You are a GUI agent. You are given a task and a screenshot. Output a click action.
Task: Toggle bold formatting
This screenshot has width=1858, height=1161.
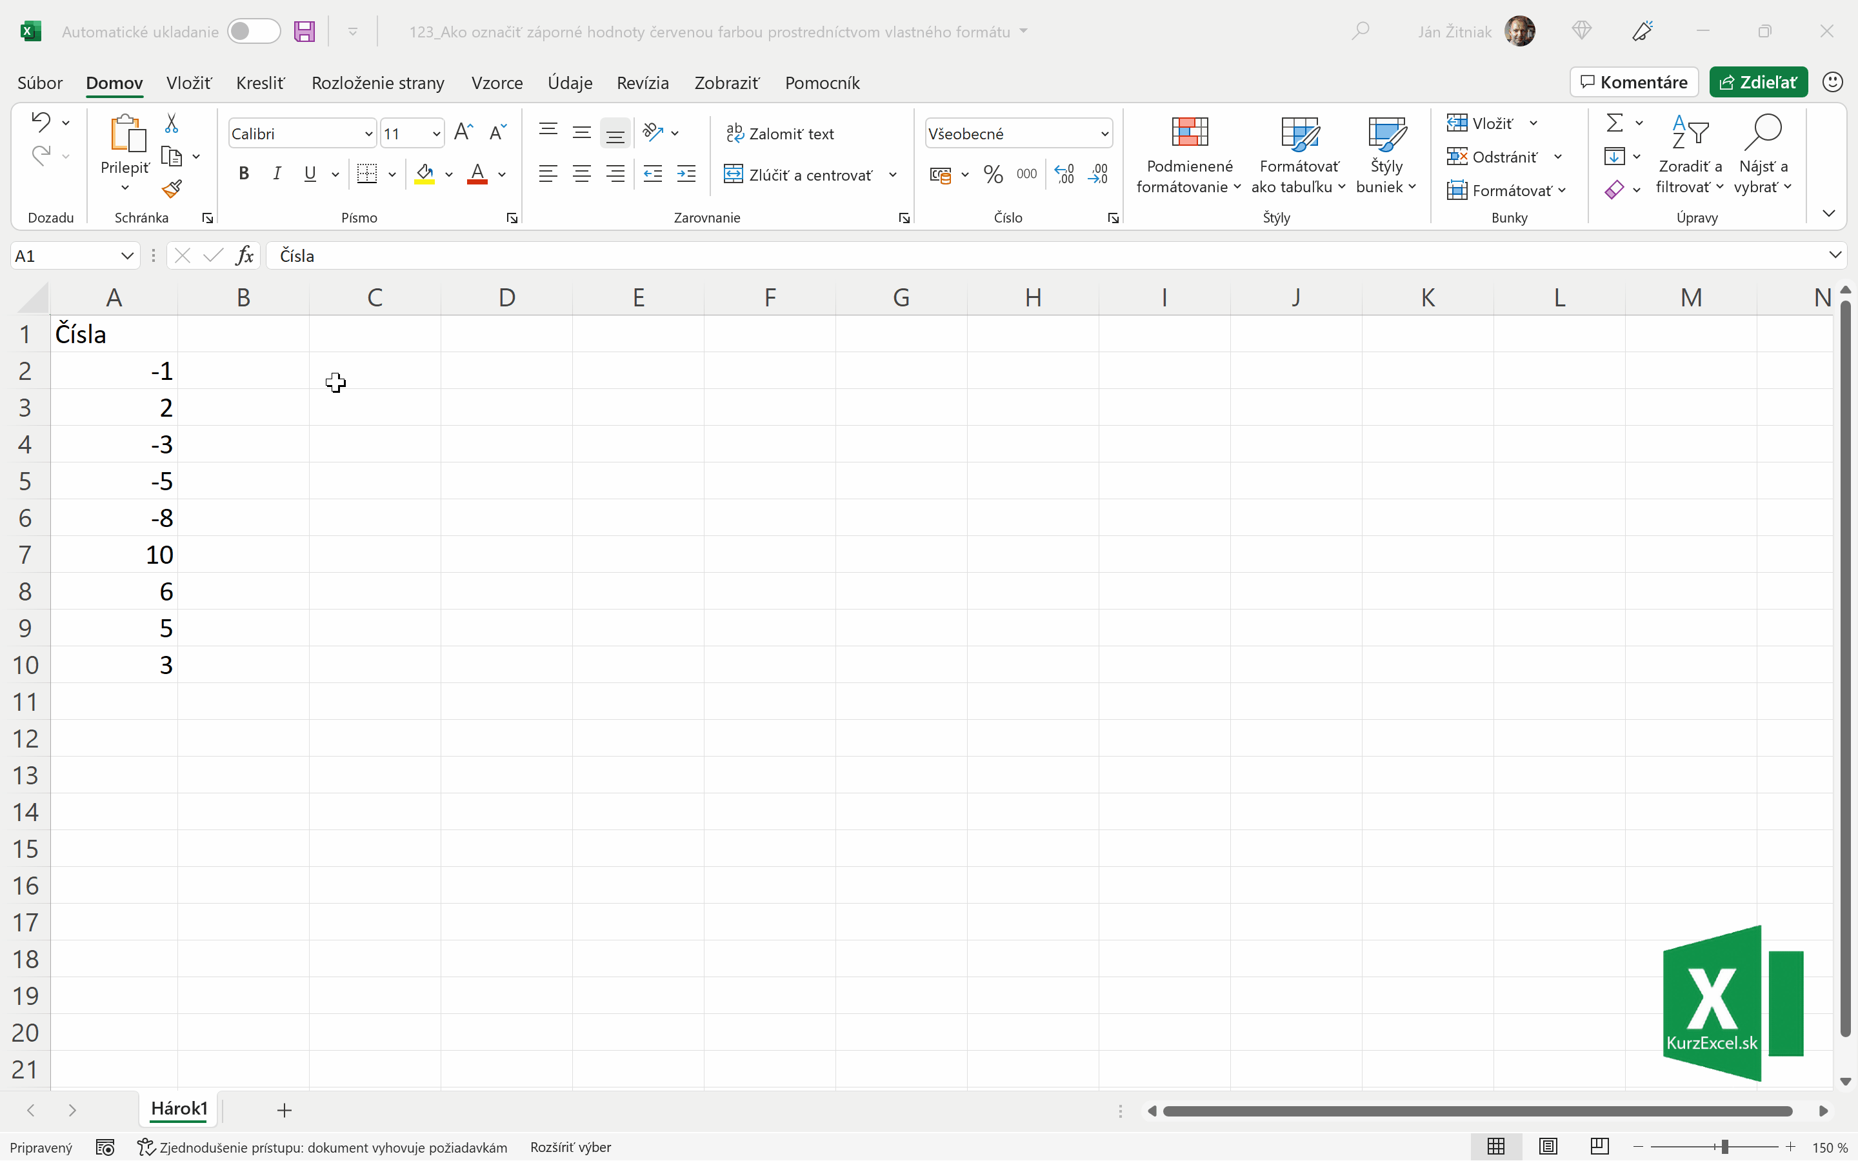(x=244, y=174)
